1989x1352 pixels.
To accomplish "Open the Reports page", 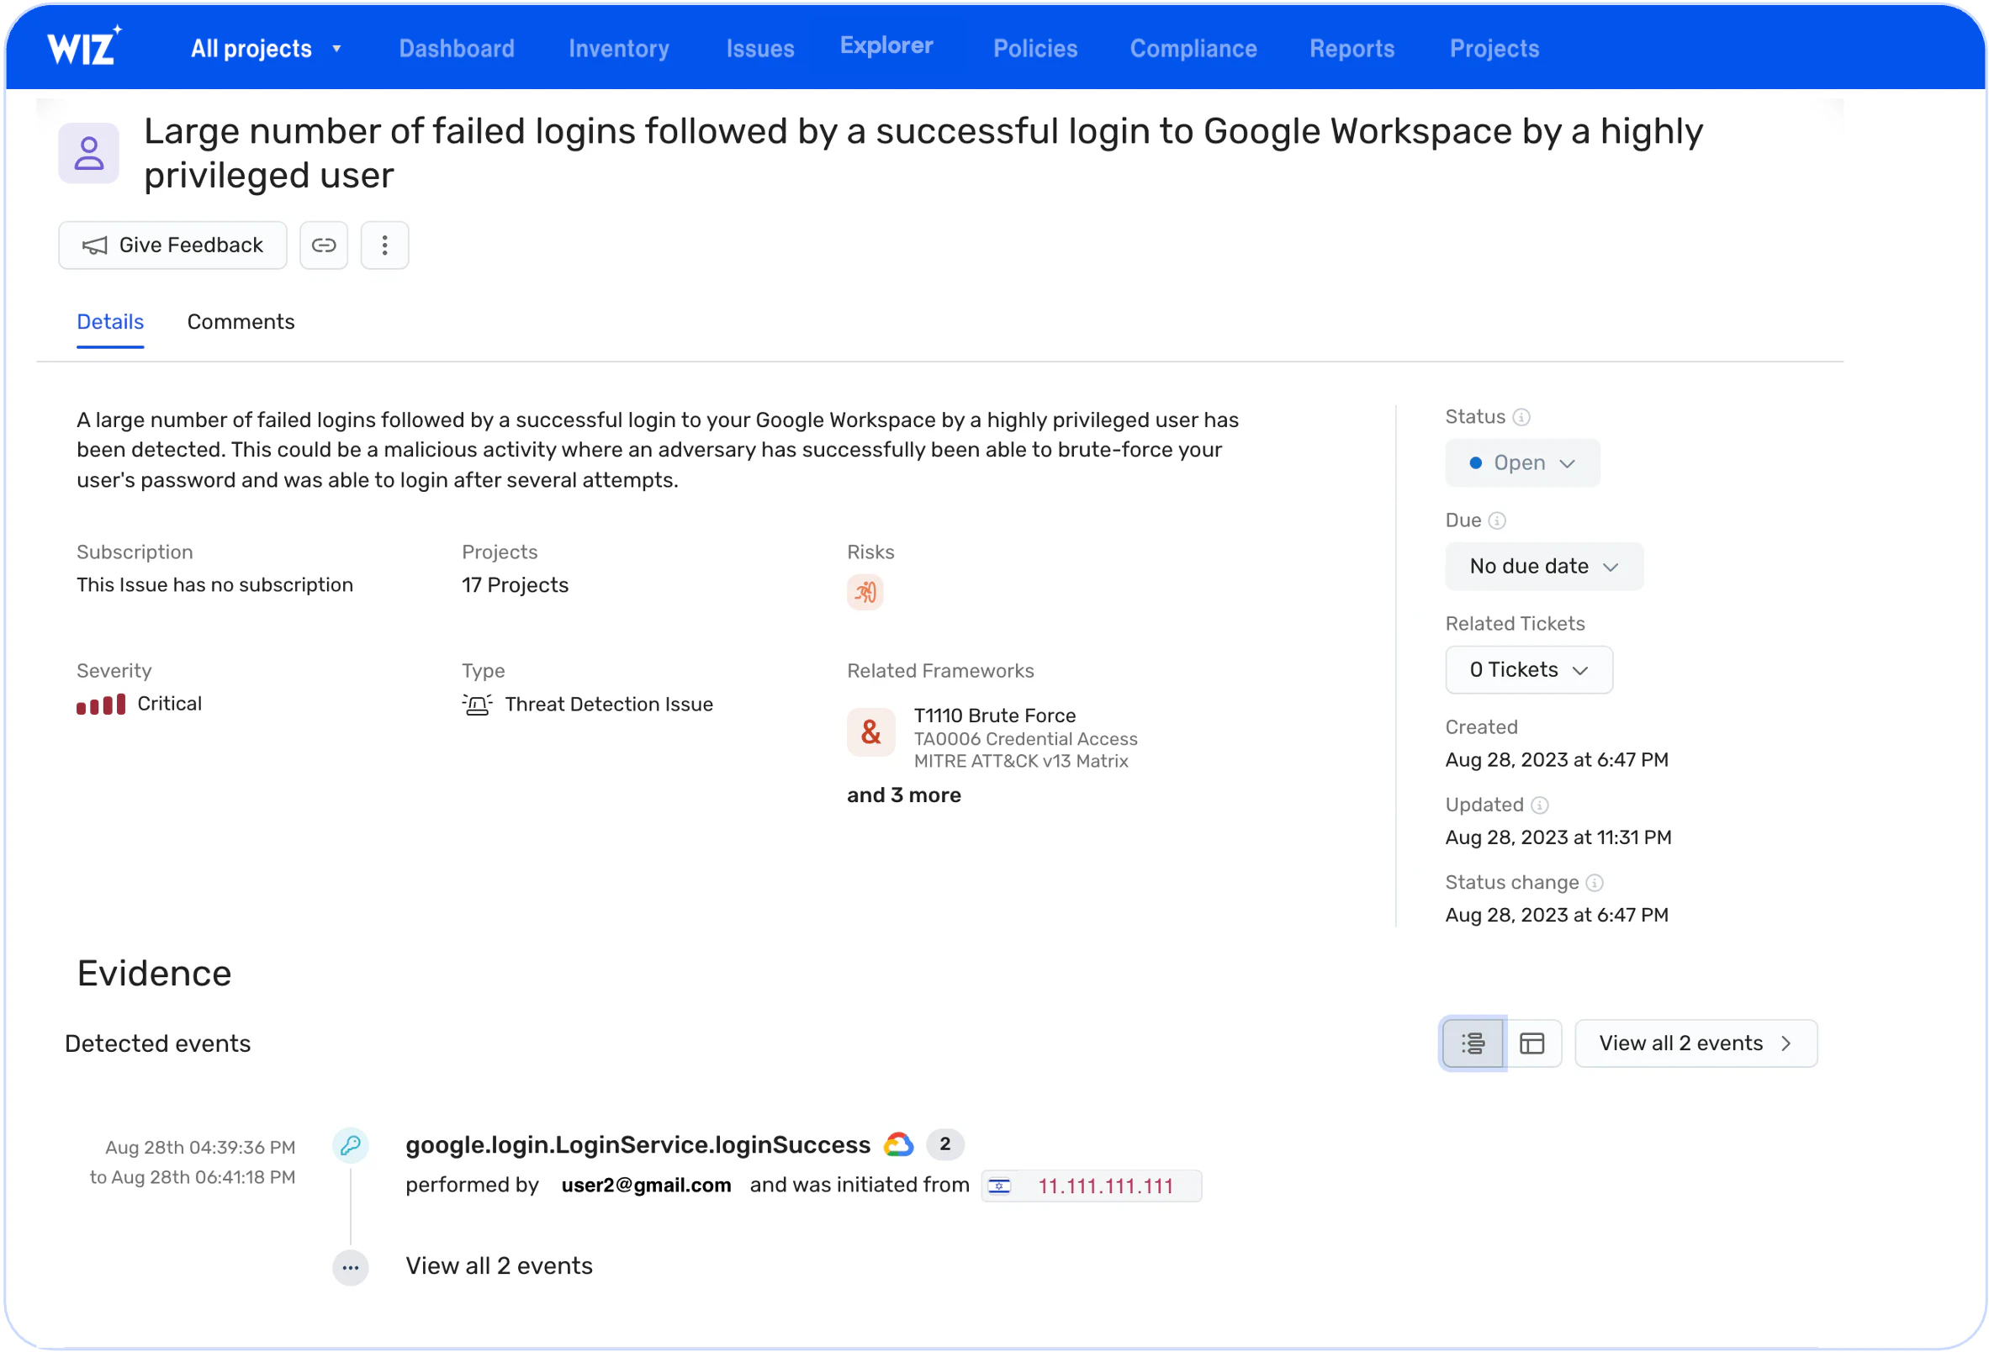I will [1352, 49].
